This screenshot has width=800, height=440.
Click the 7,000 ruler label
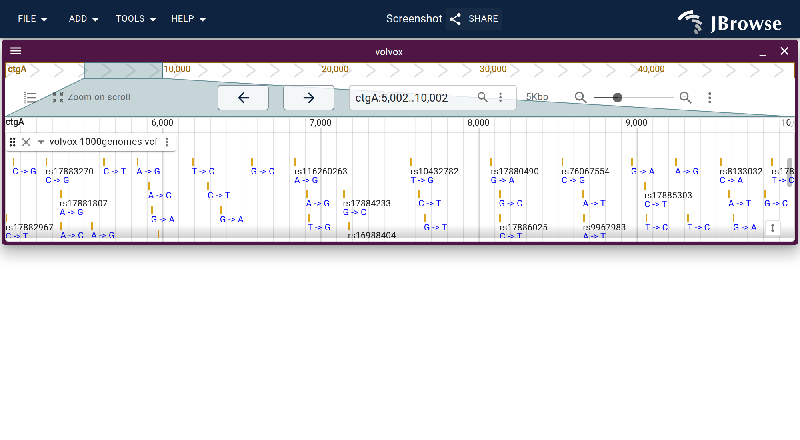(320, 122)
